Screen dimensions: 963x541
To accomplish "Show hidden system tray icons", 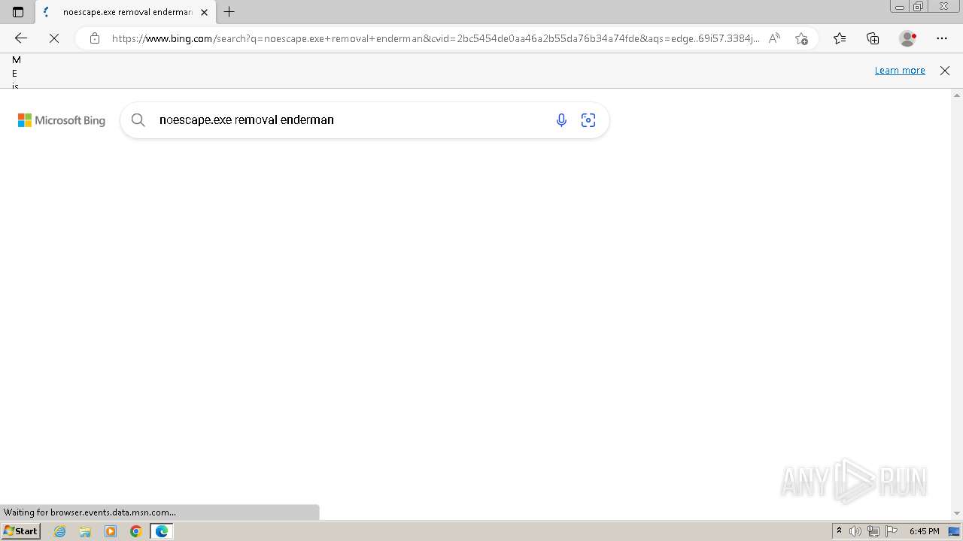I will tap(839, 531).
